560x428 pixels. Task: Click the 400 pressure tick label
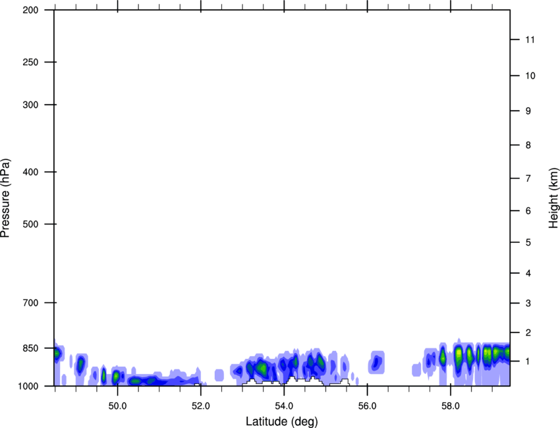[30, 172]
